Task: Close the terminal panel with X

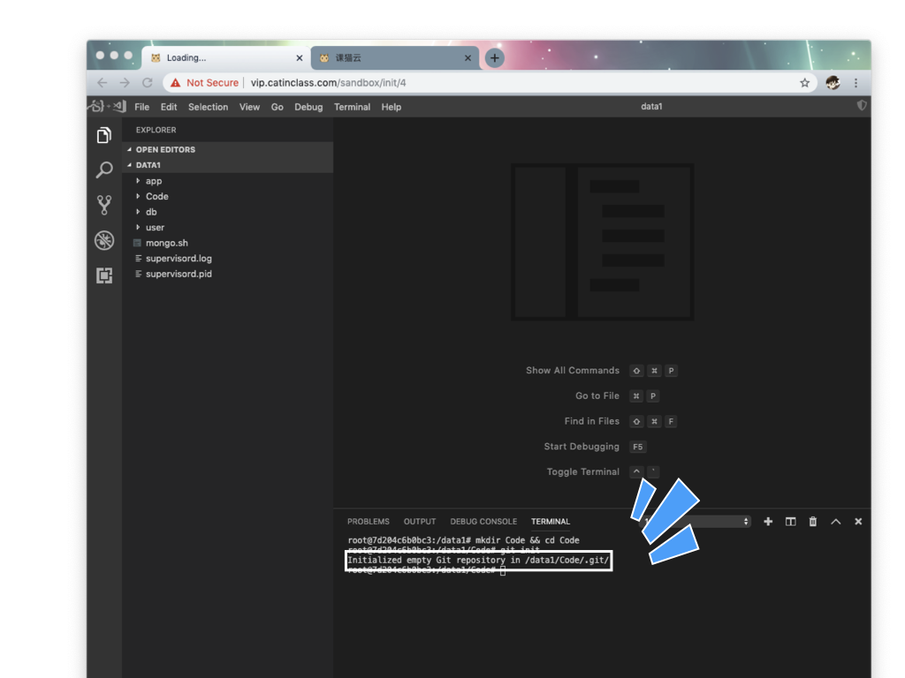Action: pyautogui.click(x=858, y=521)
